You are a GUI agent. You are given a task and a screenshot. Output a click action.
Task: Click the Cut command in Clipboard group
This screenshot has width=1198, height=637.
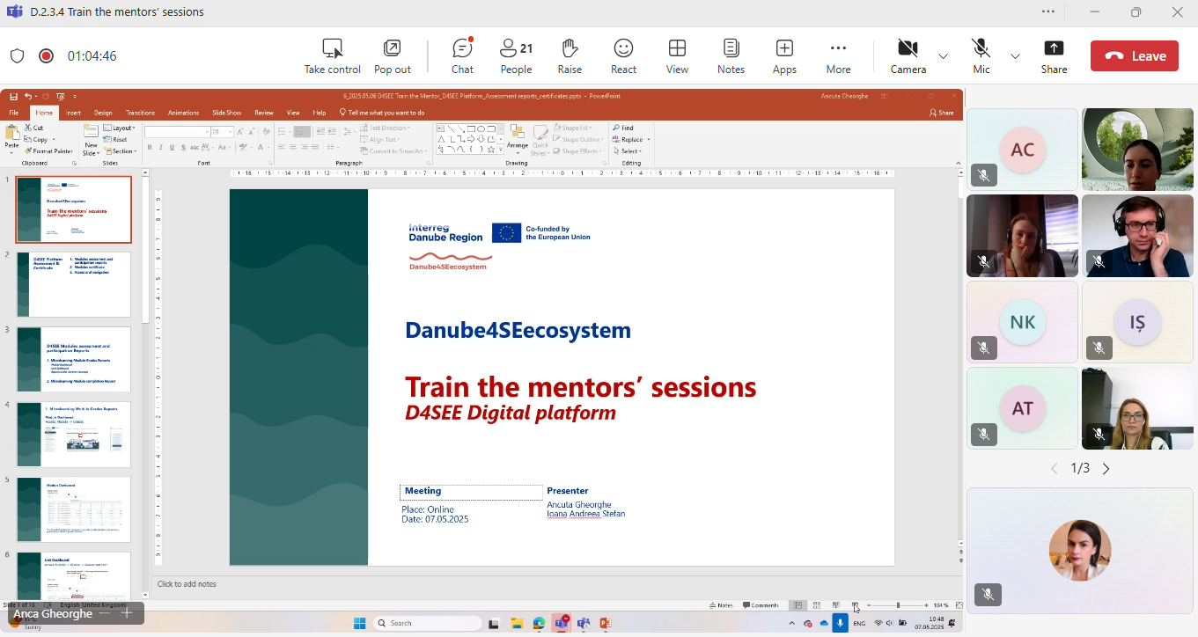[33, 128]
